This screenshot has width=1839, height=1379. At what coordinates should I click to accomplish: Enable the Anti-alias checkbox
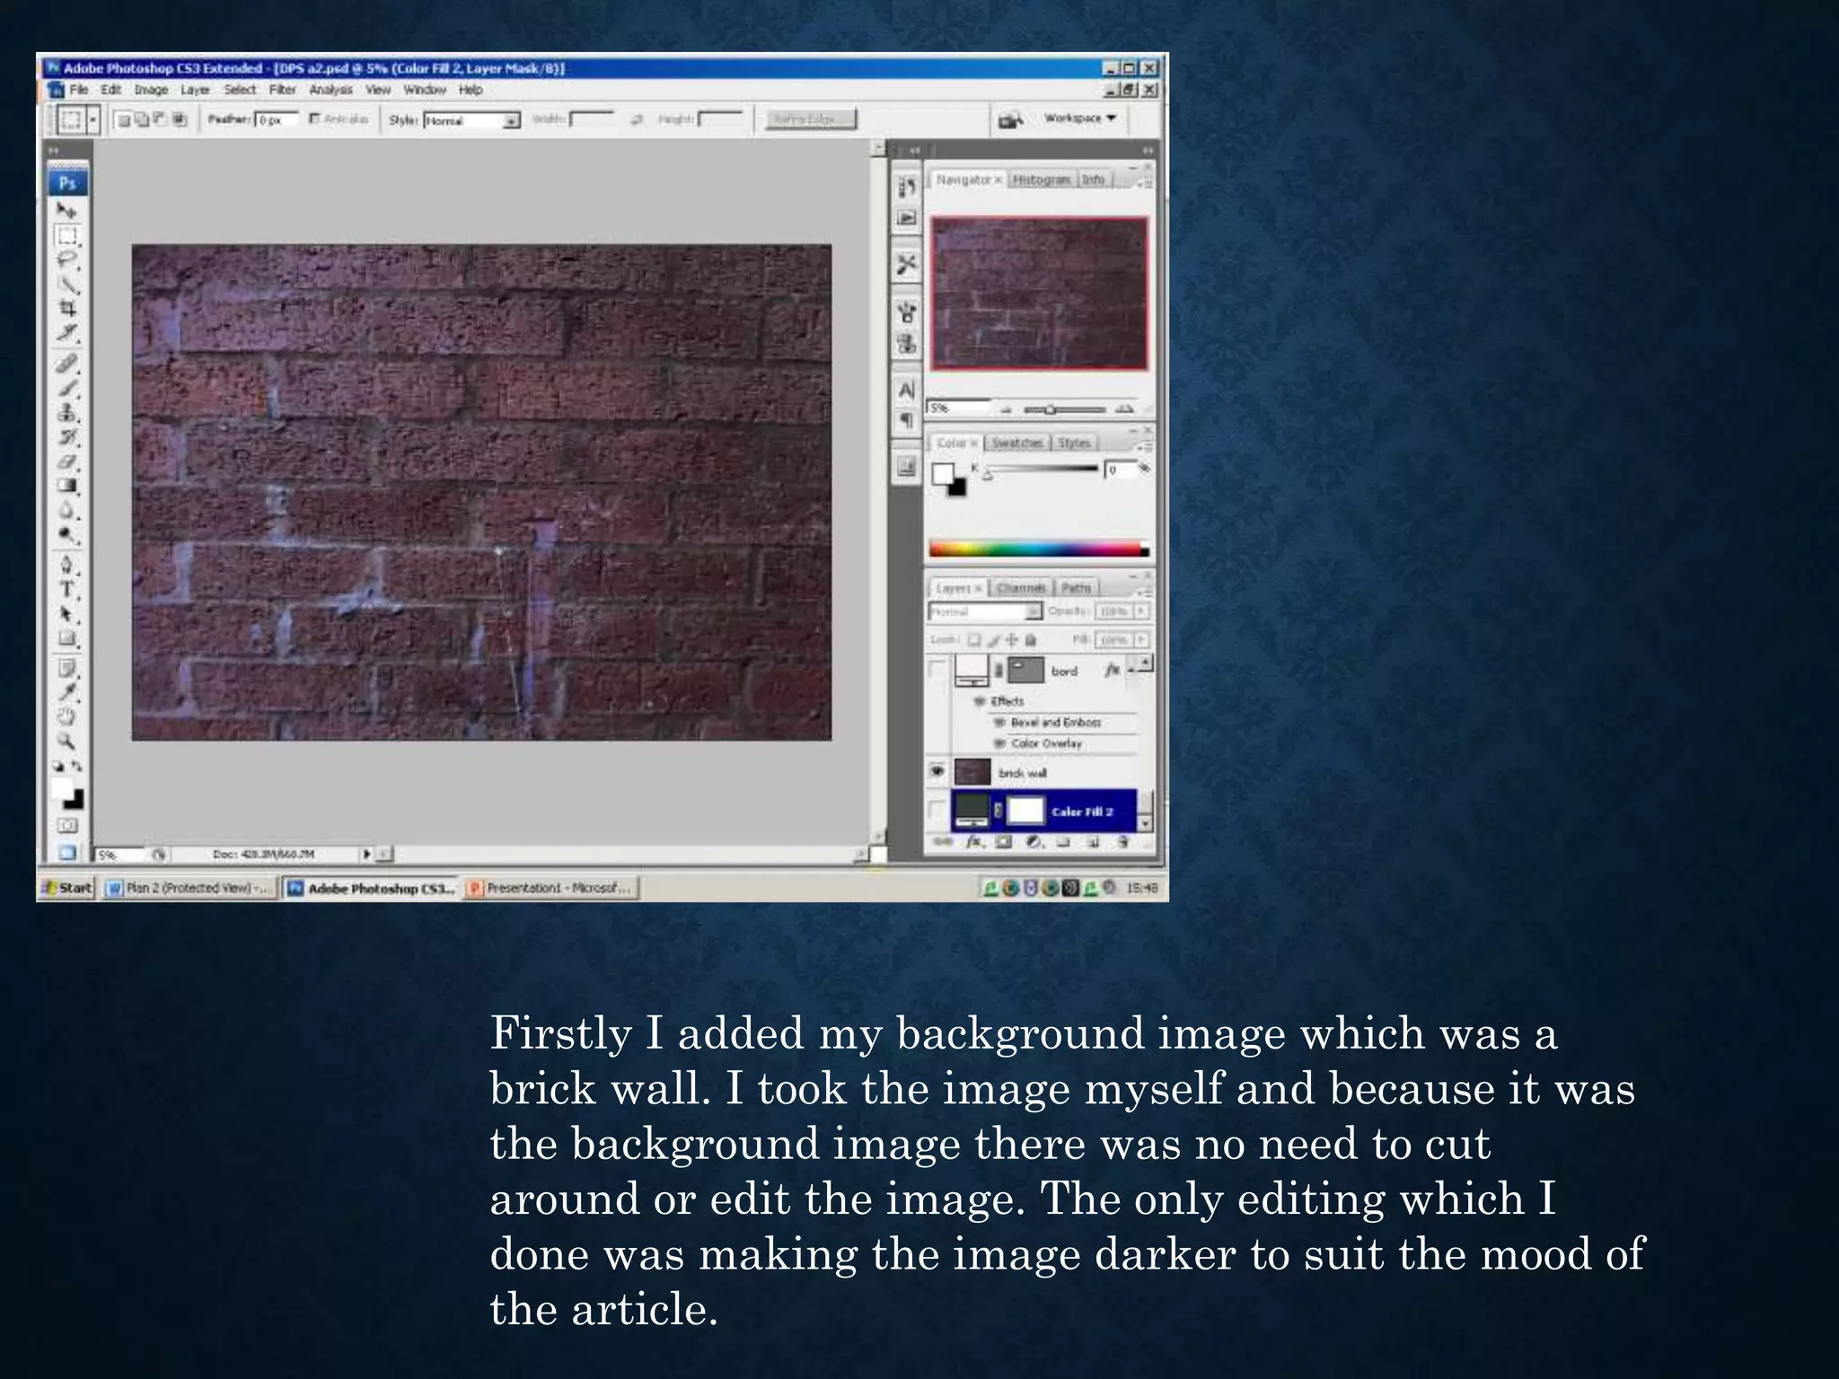click(315, 119)
